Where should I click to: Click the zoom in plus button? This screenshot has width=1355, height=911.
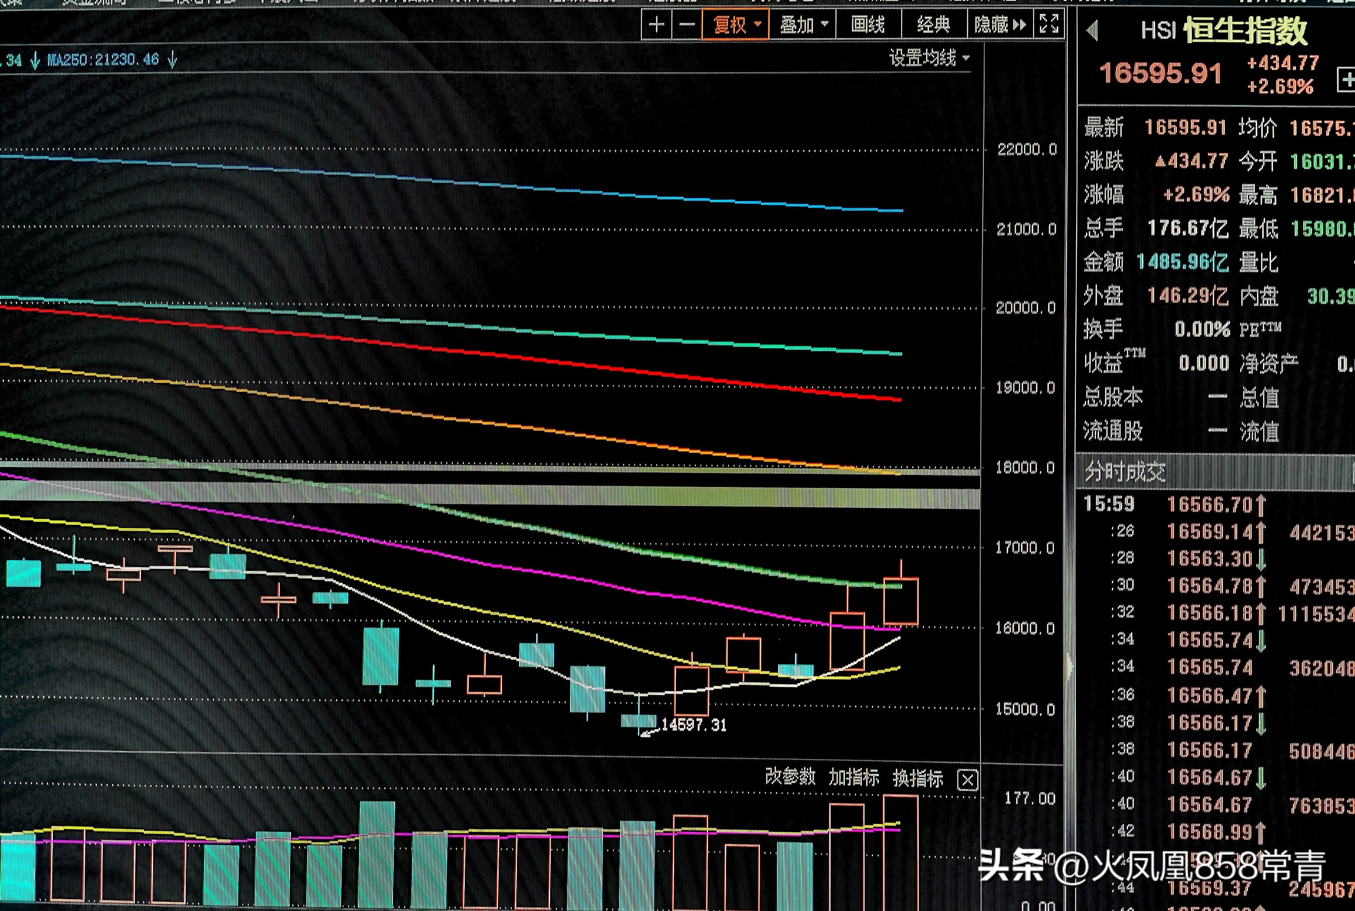click(656, 25)
